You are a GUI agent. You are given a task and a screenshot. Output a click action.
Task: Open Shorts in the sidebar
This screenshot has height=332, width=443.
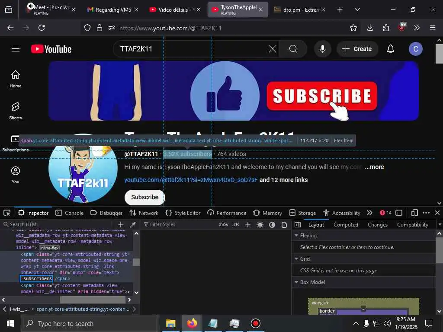(x=16, y=111)
